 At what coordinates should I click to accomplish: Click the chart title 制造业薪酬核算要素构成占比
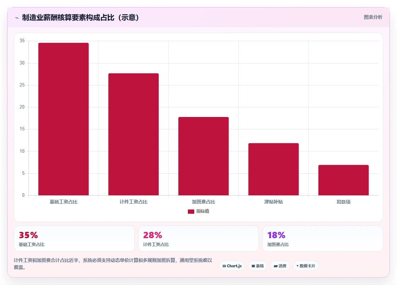pos(80,17)
